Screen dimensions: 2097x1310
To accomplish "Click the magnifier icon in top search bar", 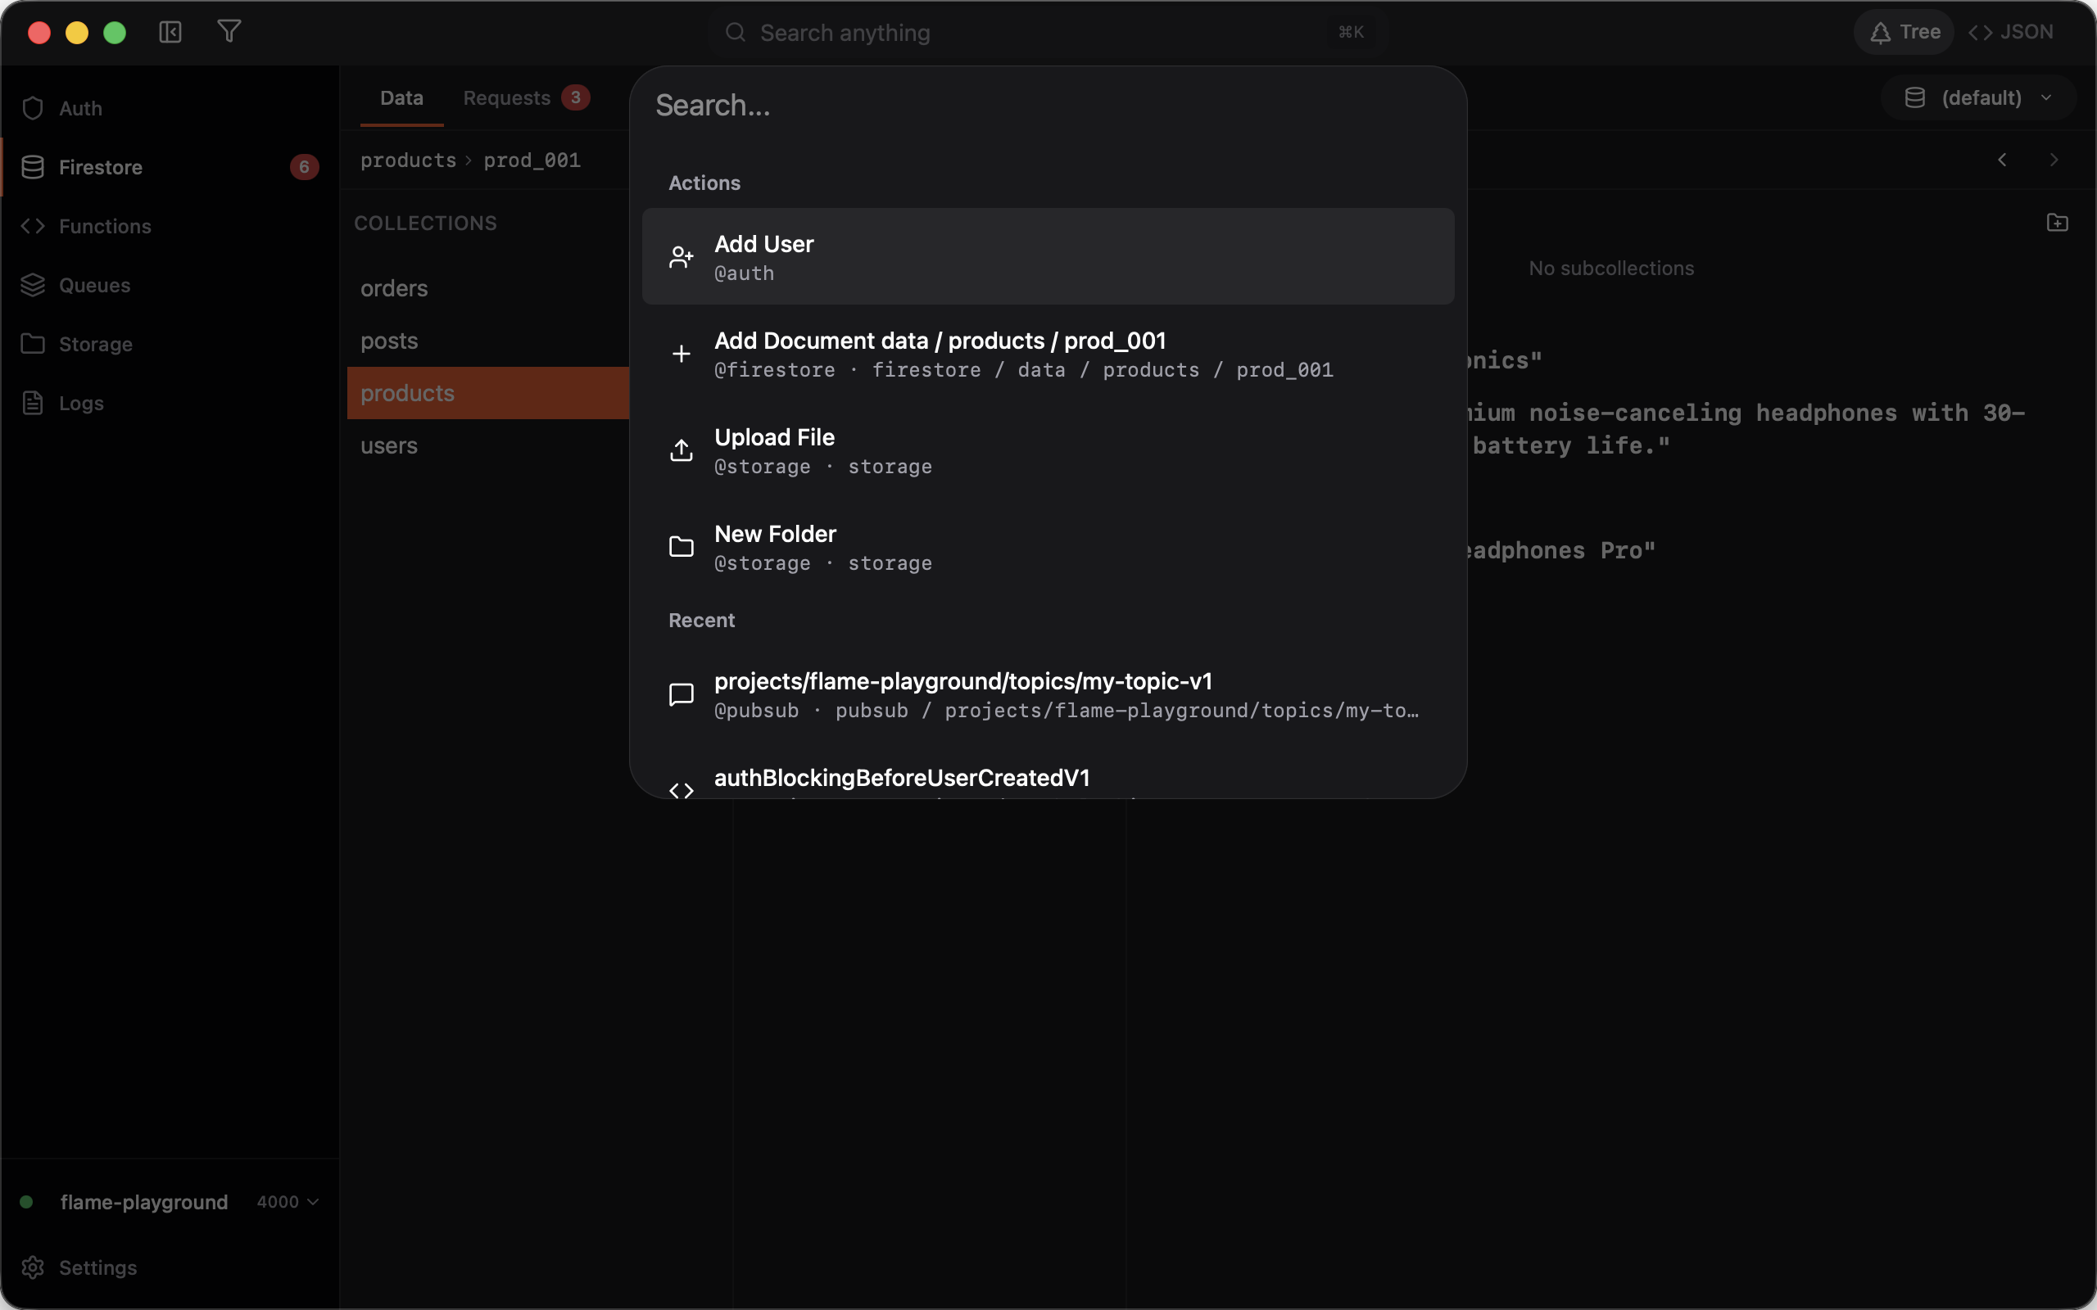I will (736, 32).
